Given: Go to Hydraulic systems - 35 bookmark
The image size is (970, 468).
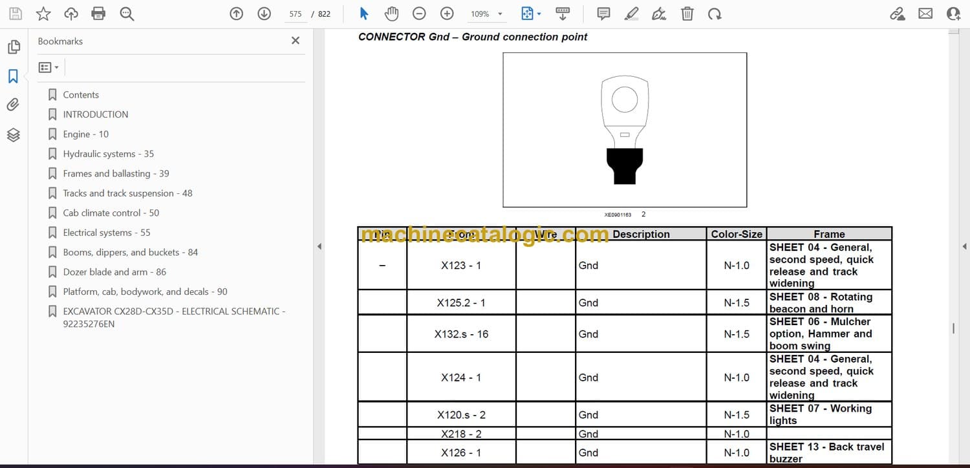Looking at the screenshot, I should [109, 154].
